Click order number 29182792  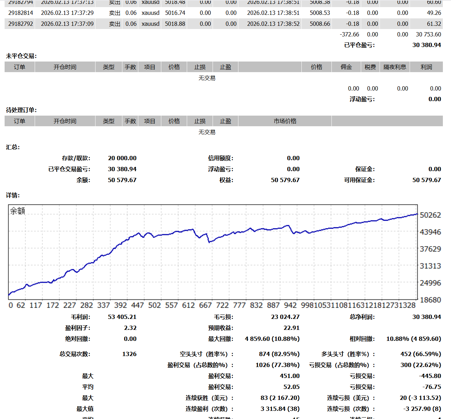21,24
